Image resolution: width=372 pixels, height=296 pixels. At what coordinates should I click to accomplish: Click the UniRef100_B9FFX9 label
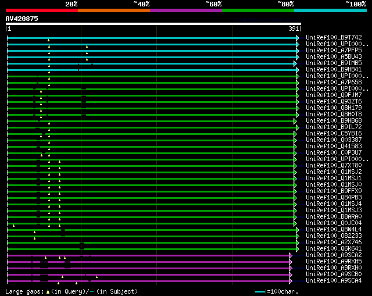334,191
